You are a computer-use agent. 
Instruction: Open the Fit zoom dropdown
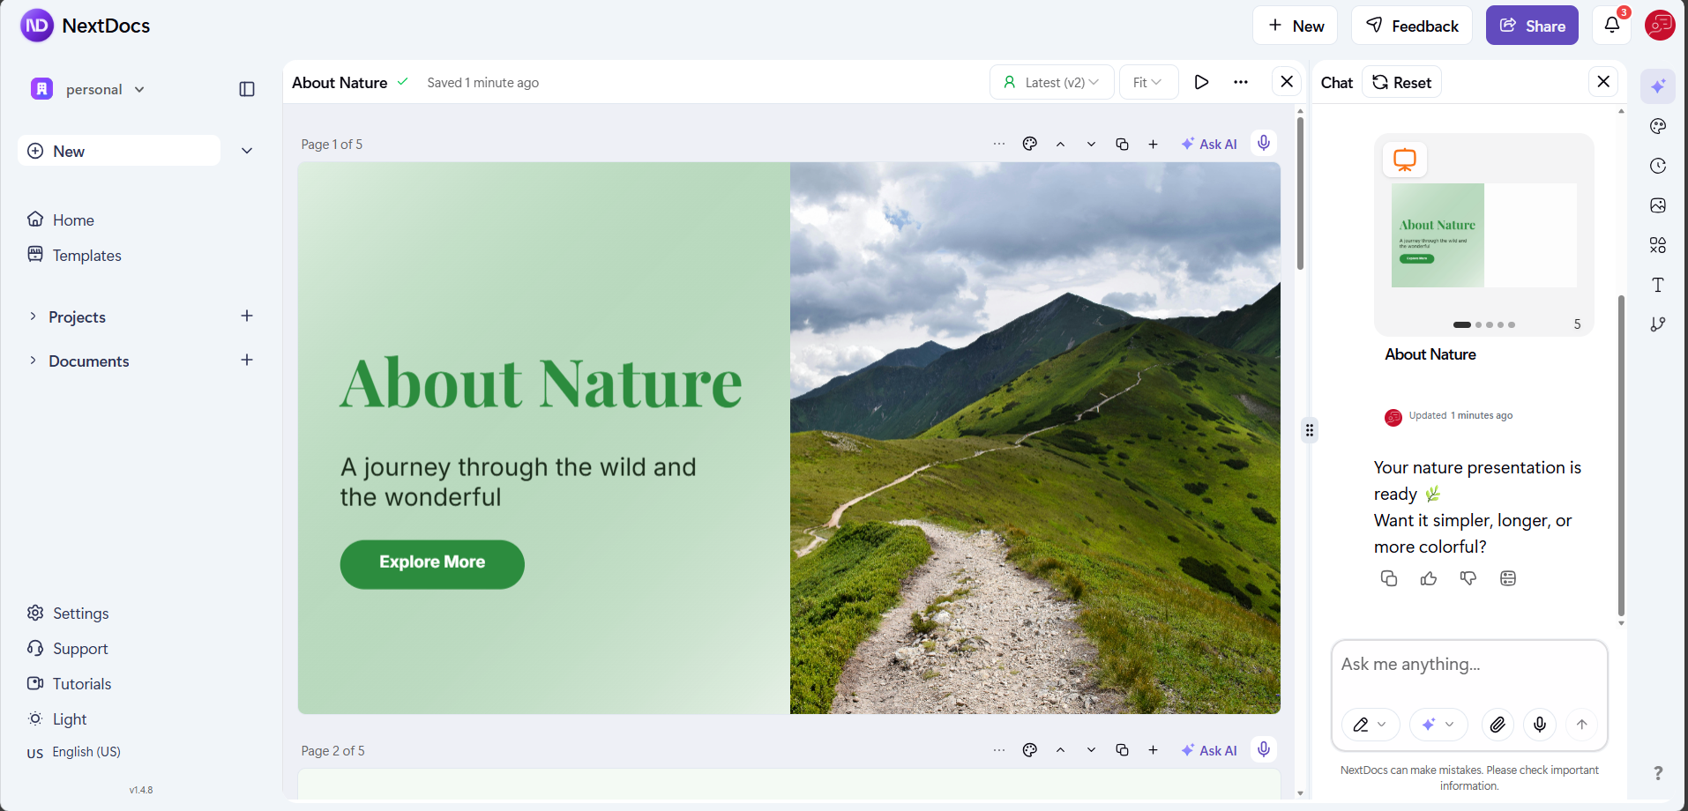[x=1148, y=82]
